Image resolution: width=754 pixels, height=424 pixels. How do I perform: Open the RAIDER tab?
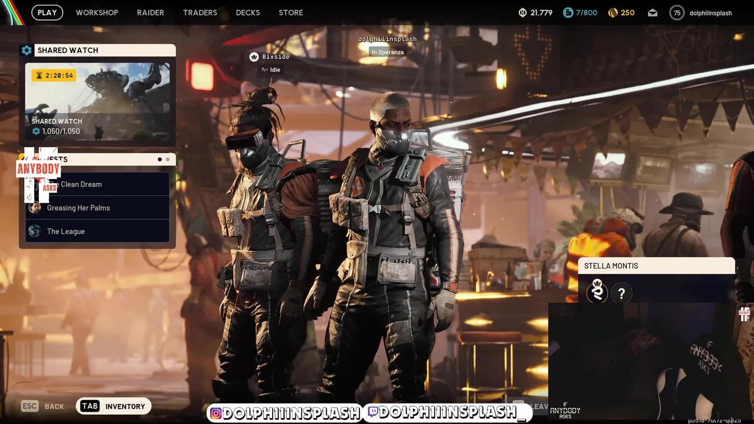click(x=150, y=12)
